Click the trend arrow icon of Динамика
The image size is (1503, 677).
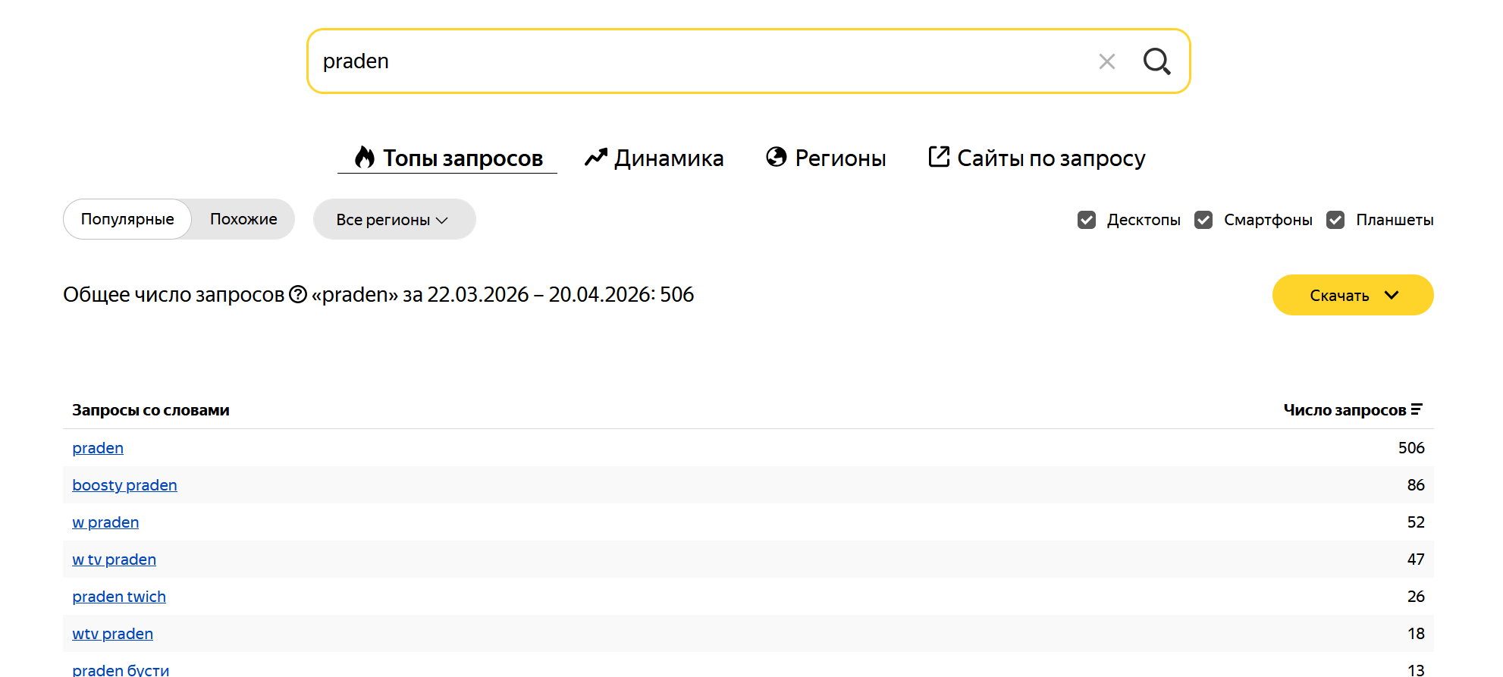point(596,157)
